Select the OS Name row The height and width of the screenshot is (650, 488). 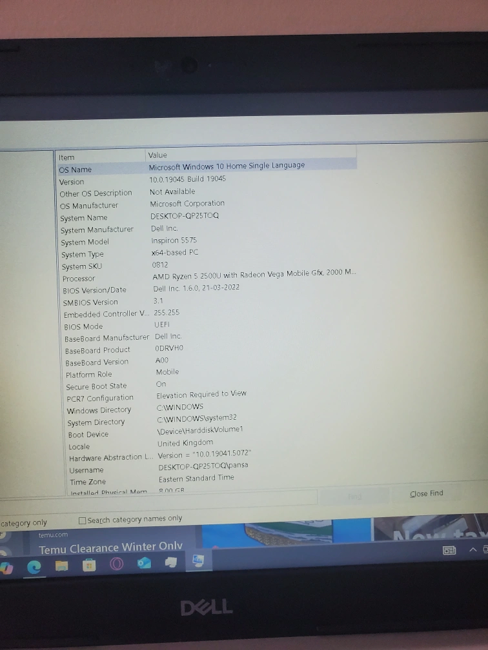(207, 166)
